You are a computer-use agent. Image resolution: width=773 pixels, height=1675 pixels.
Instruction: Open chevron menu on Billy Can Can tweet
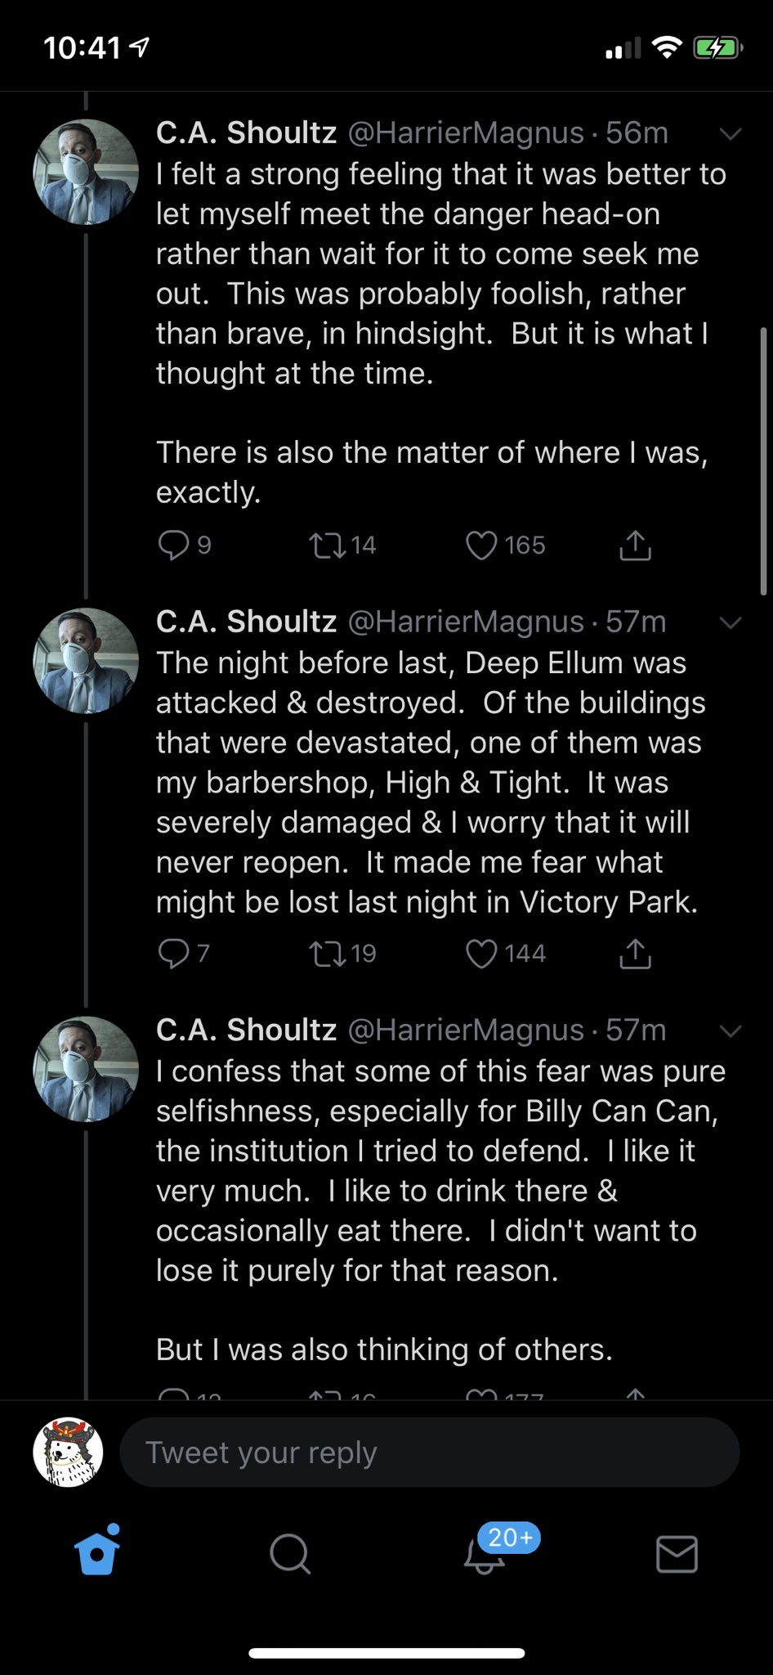730,1031
